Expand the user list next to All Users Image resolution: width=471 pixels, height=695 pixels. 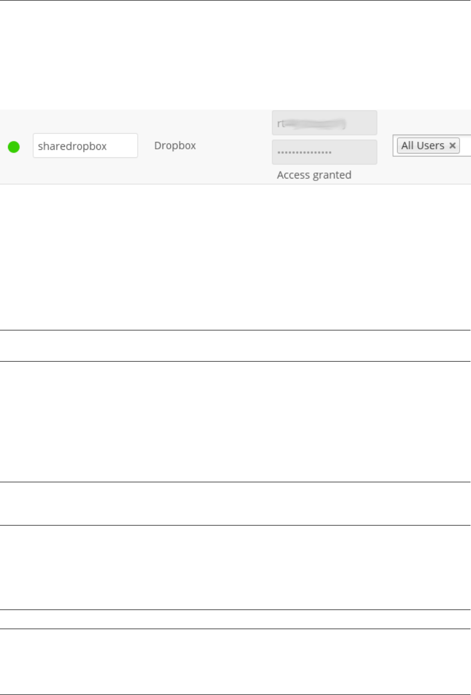click(x=465, y=146)
